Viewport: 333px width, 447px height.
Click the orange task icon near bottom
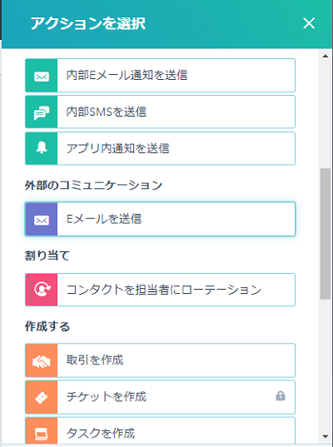(42, 434)
